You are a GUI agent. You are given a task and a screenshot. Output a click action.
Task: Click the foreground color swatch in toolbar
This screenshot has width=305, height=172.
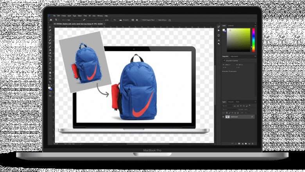pyautogui.click(x=49, y=88)
